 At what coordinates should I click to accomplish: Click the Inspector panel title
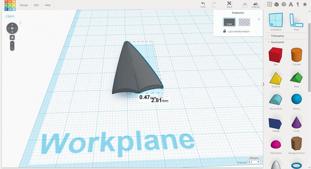238,13
